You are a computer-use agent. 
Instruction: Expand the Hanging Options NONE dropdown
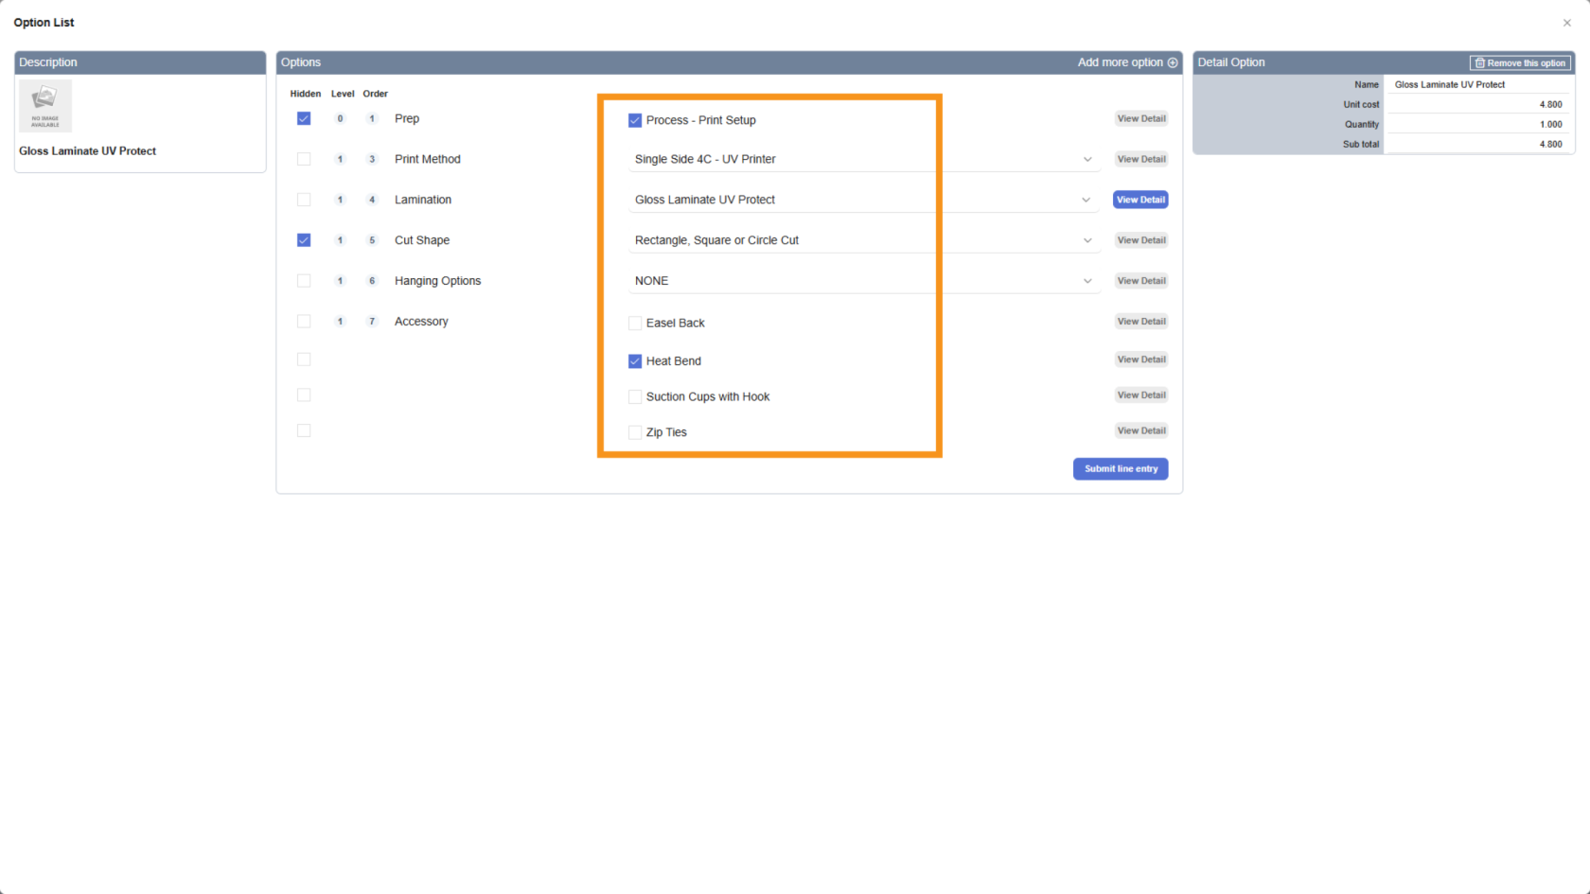click(x=1087, y=282)
